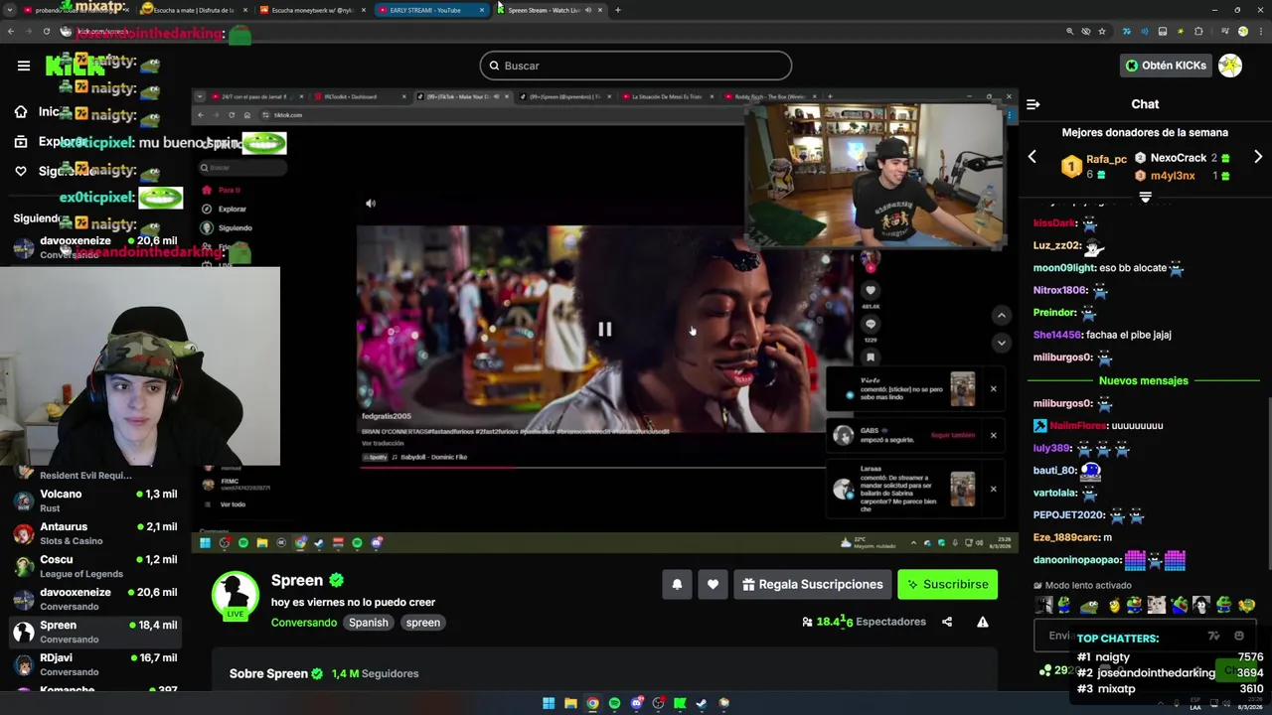This screenshot has width=1272, height=715.
Task: Open the user profile avatar menu
Action: click(x=1230, y=66)
